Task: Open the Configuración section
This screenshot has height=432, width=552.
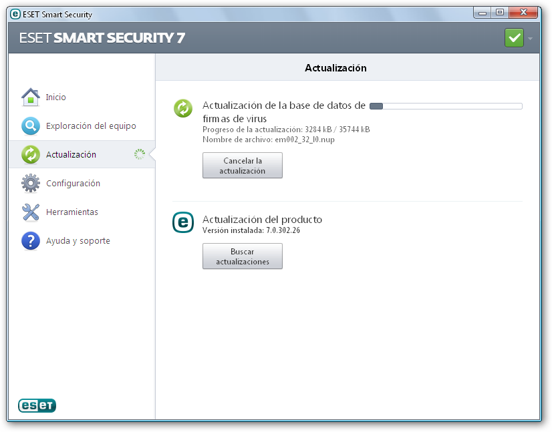Action: pyautogui.click(x=82, y=184)
